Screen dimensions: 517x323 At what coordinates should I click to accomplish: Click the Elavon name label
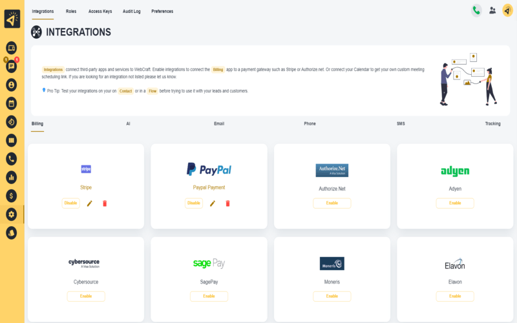[x=455, y=282]
